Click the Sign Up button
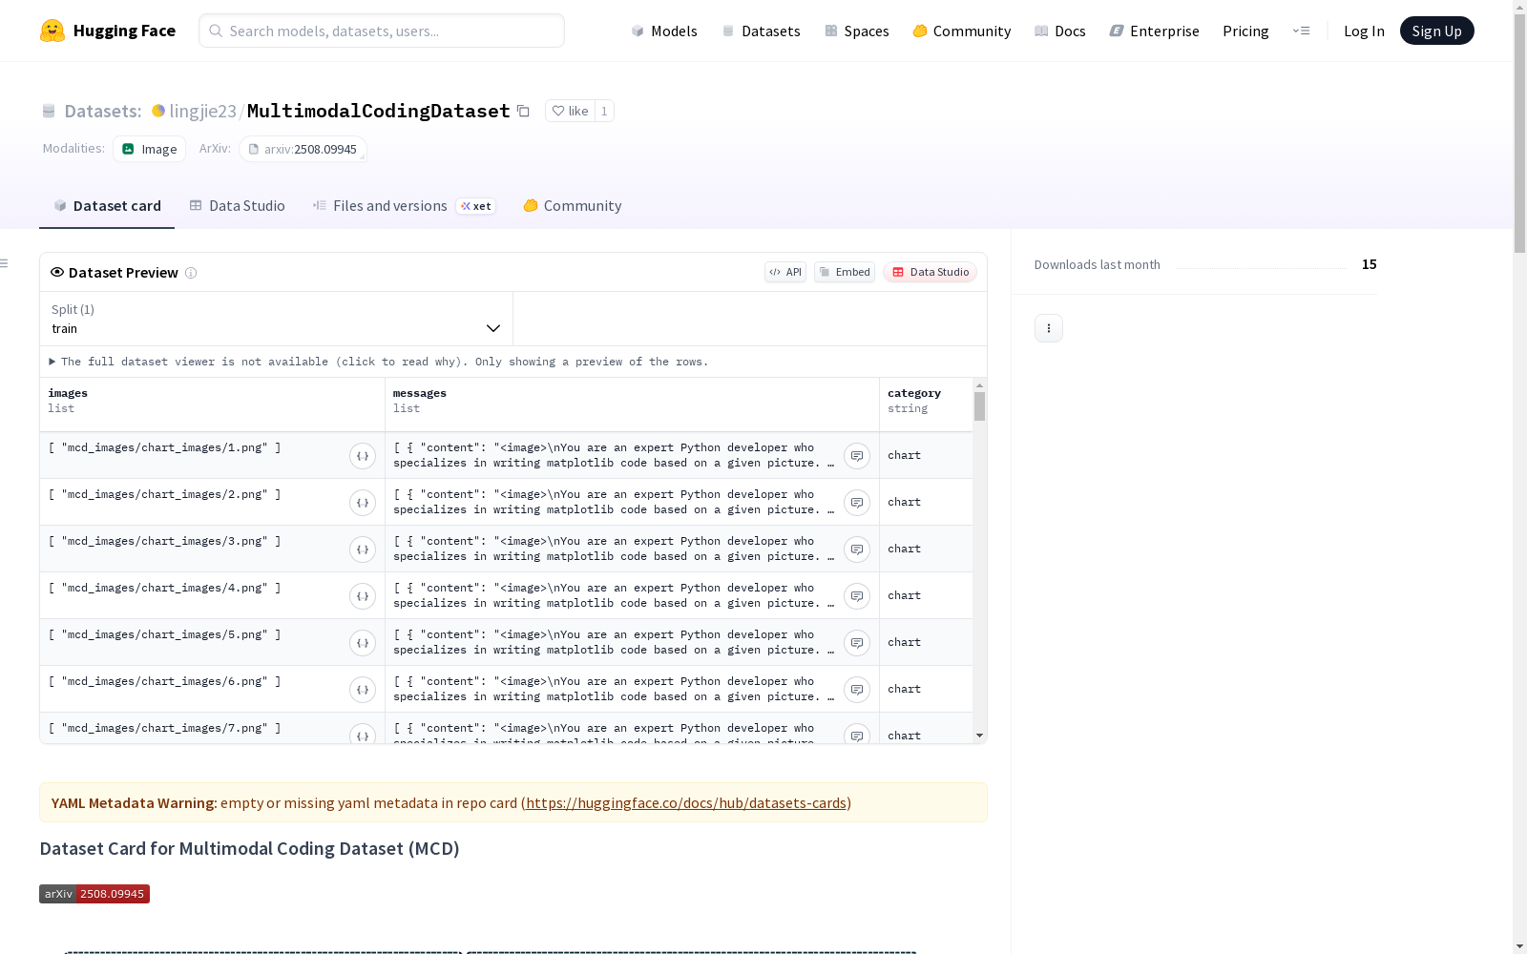This screenshot has width=1527, height=954. (x=1437, y=31)
